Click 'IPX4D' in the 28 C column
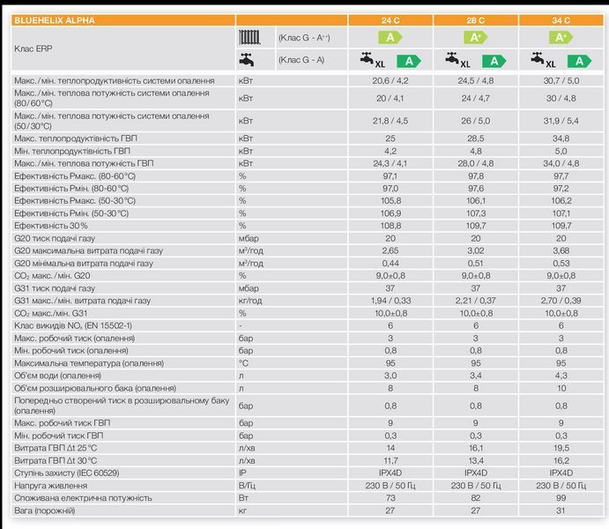 point(476,473)
